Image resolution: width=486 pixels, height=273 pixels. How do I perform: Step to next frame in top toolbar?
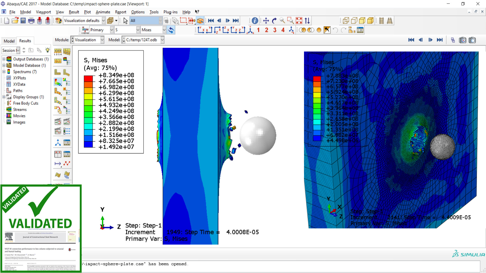click(x=227, y=21)
